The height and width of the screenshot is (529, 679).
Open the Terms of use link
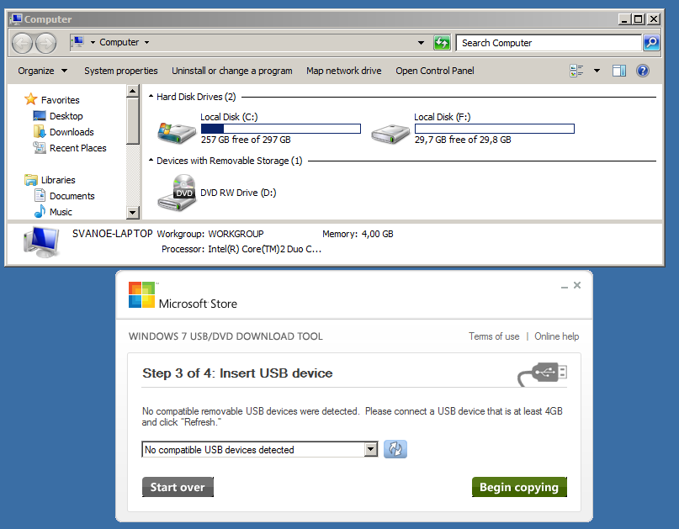tap(494, 336)
